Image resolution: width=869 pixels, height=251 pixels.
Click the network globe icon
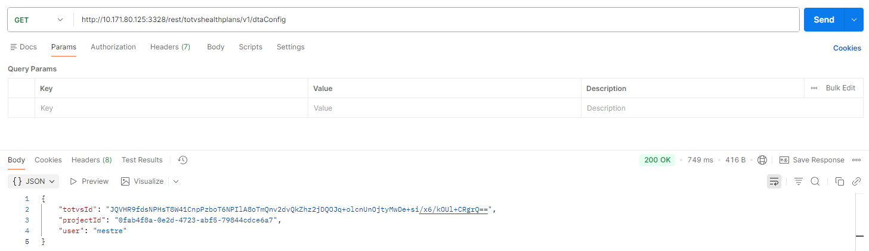pos(762,160)
